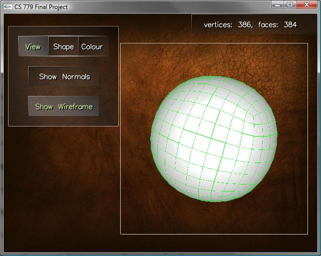321x256 pixels.
Task: Maximize the CS 779 Final Project window
Action: [290, 5]
